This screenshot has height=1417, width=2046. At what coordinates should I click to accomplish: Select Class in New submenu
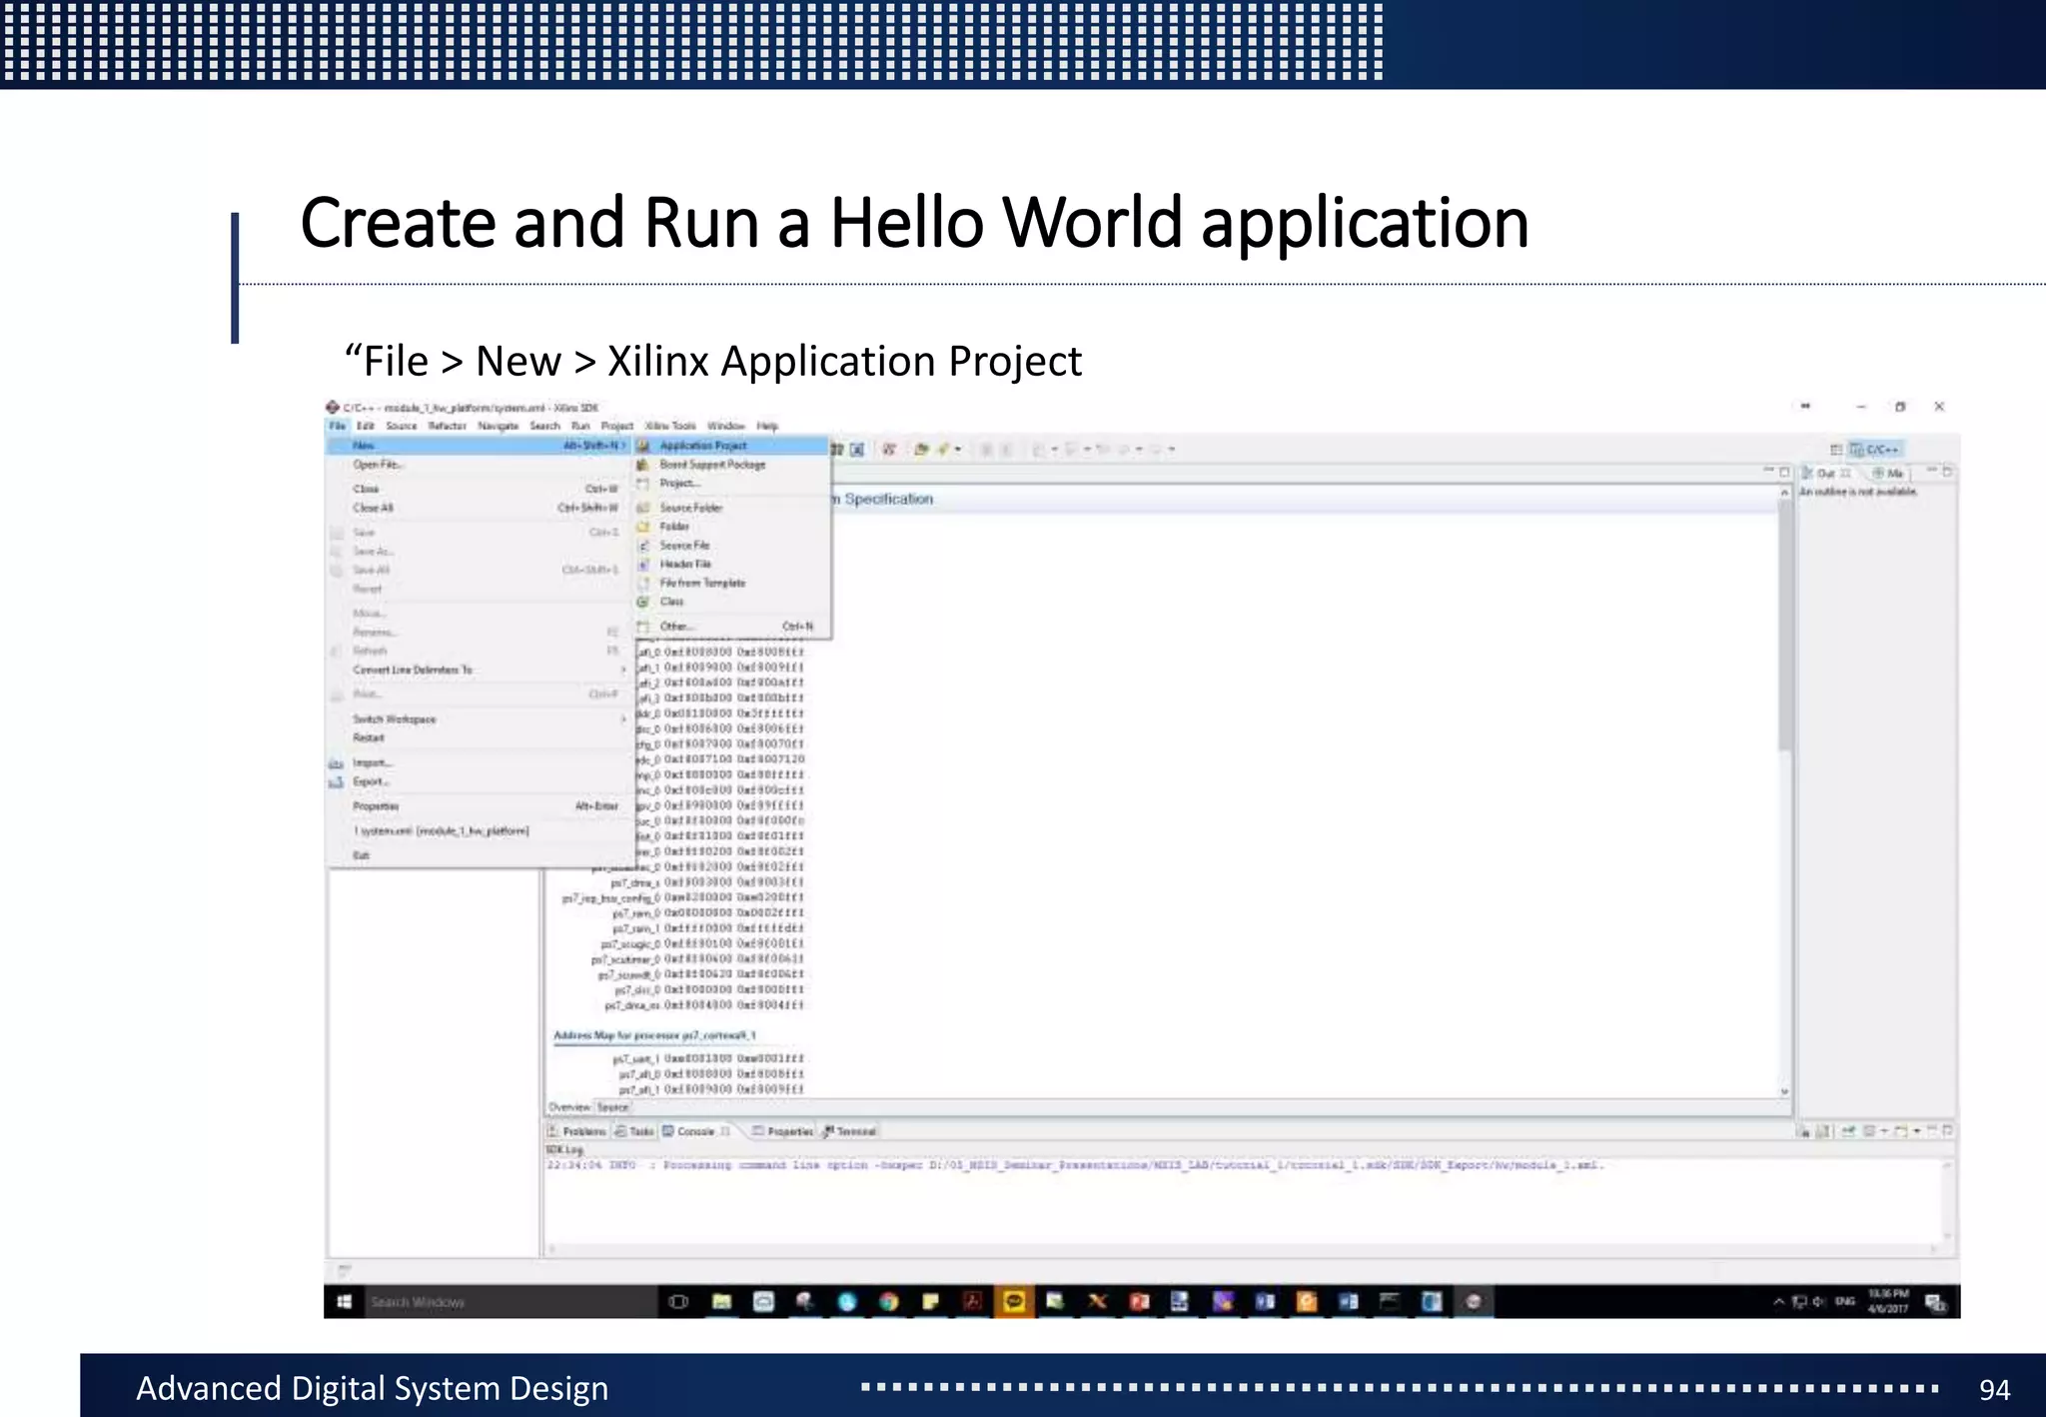coord(732,602)
